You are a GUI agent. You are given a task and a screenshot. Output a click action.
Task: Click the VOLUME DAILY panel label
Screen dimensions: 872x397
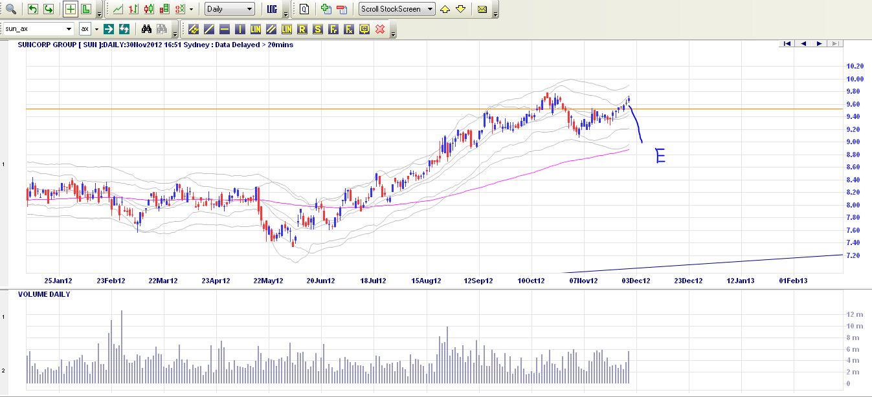44,294
